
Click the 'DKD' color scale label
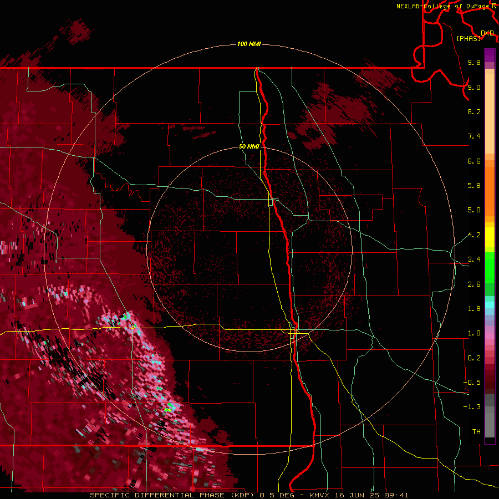pyautogui.click(x=487, y=33)
